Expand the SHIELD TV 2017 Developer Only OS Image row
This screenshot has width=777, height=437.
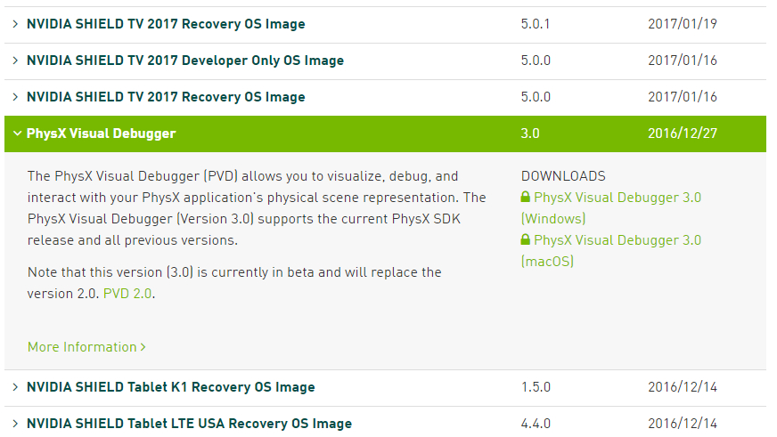click(x=15, y=61)
